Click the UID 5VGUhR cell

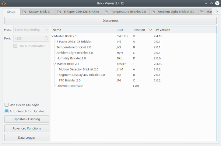click(x=123, y=36)
